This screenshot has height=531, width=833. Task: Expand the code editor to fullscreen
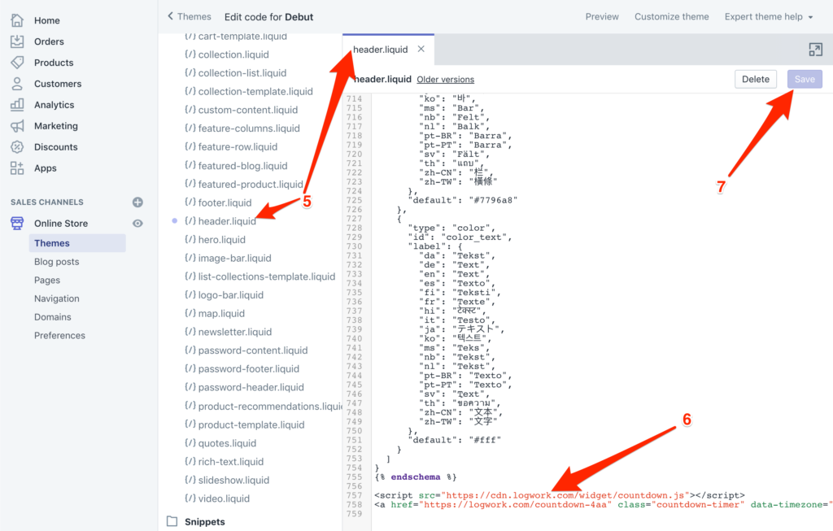(815, 50)
